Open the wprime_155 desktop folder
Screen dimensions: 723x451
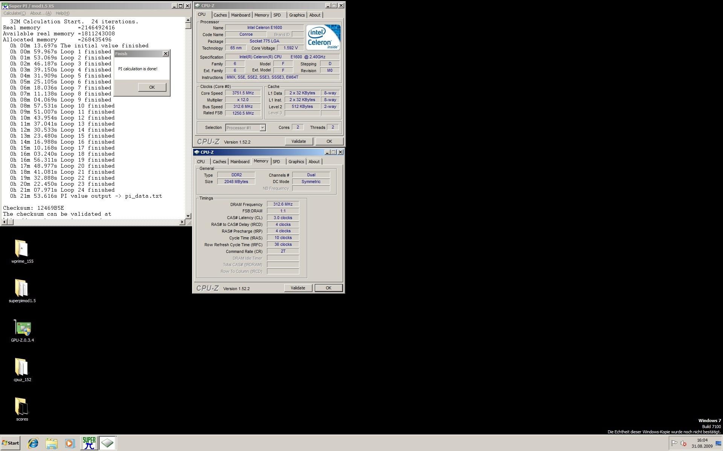(22, 251)
